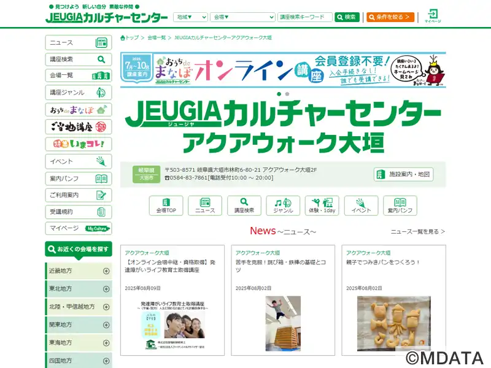Open ニュース in the sidebar
Viewport: 491px width, 368px height.
pyautogui.click(x=79, y=42)
